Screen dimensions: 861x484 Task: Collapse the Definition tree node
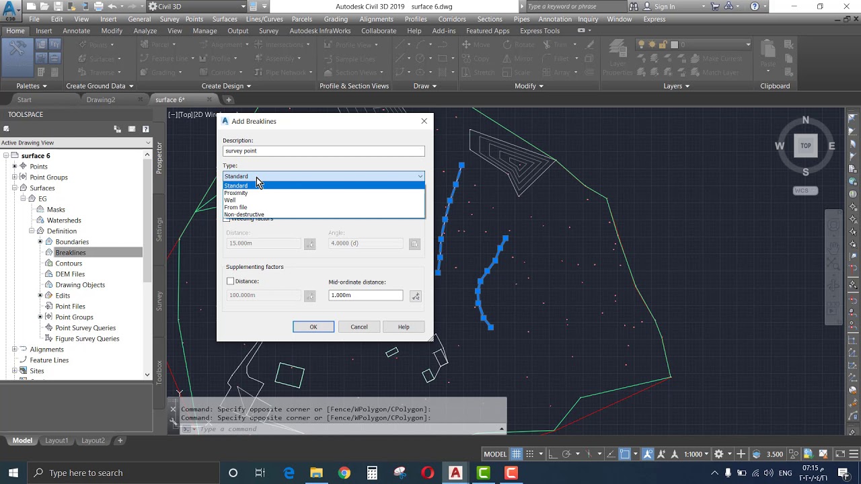[32, 231]
